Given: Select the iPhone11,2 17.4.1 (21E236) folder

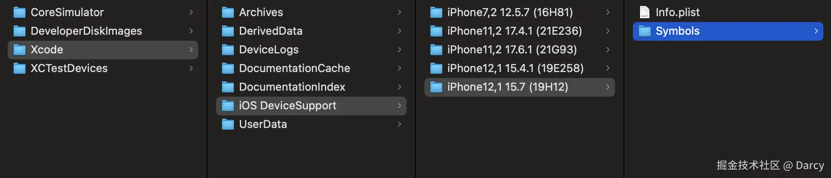Looking at the screenshot, I should [x=515, y=31].
